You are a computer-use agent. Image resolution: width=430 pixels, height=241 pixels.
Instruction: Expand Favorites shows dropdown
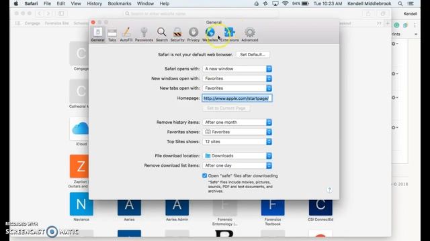coord(237,132)
